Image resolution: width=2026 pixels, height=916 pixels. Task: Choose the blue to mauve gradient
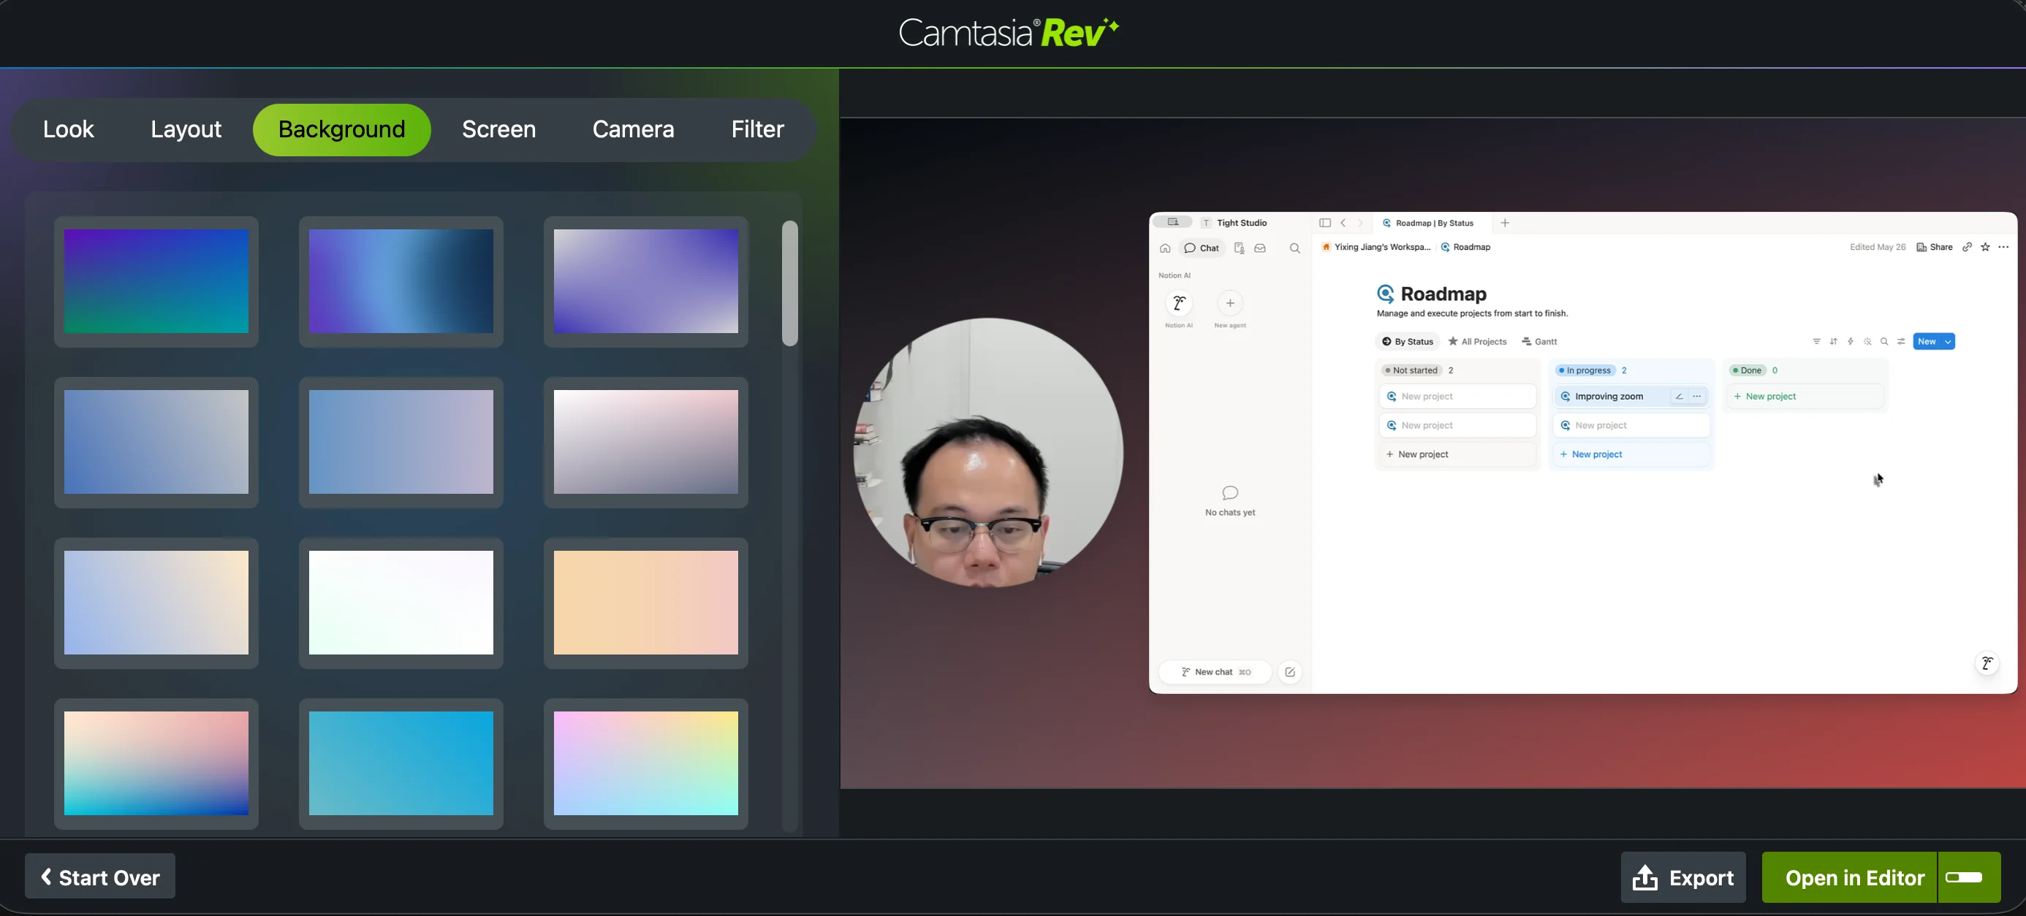[401, 442]
